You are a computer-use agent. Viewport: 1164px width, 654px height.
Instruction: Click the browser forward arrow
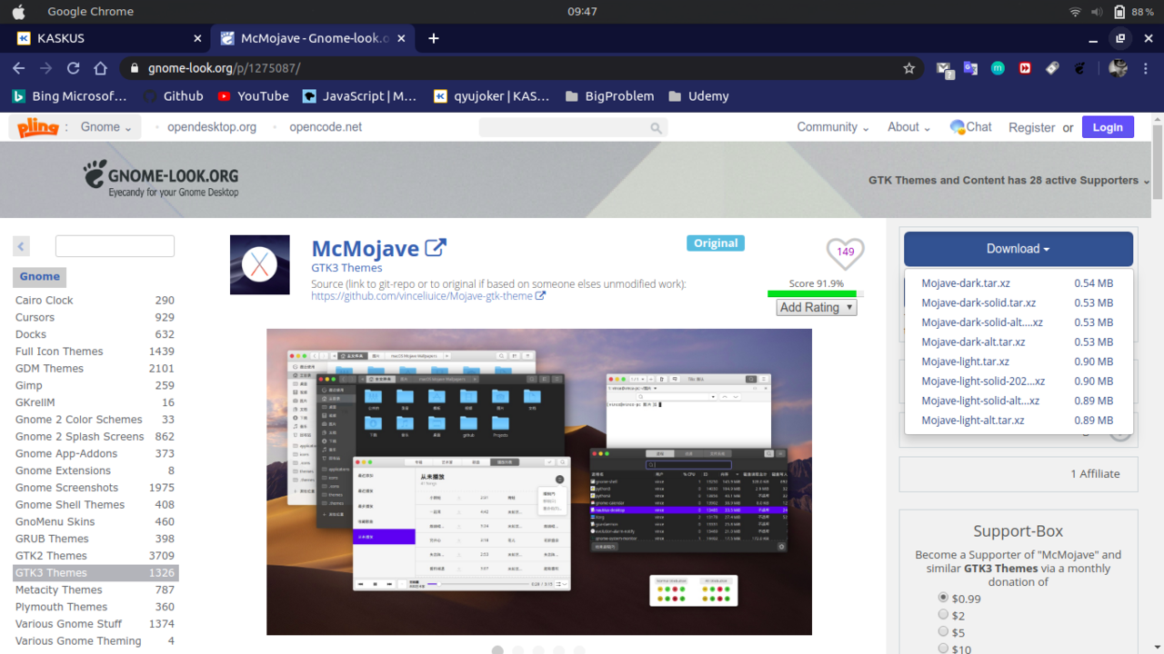click(45, 68)
